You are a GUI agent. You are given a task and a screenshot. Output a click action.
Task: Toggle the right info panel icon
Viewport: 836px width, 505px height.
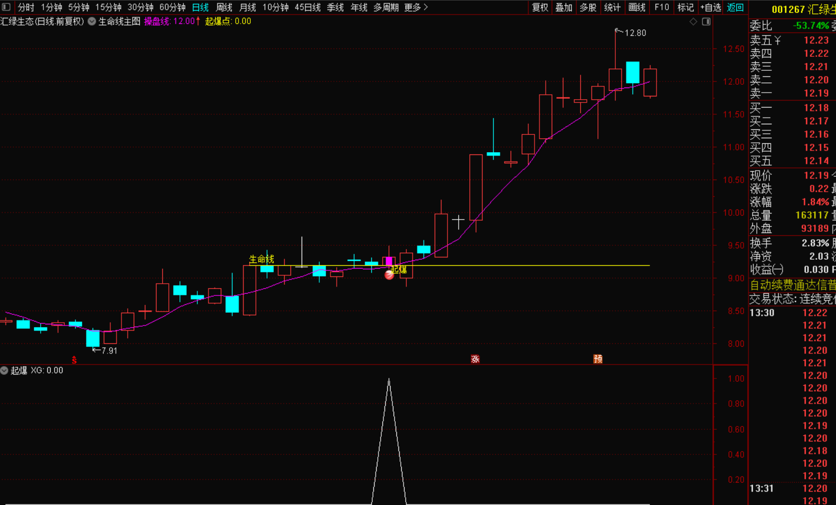pyautogui.click(x=706, y=22)
